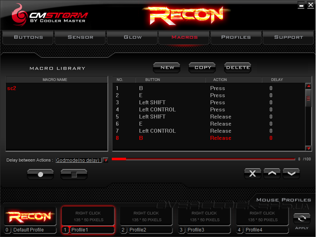Switch to the Buttons tab
Image resolution: width=316 pixels, height=237 pixels.
[x=28, y=37]
